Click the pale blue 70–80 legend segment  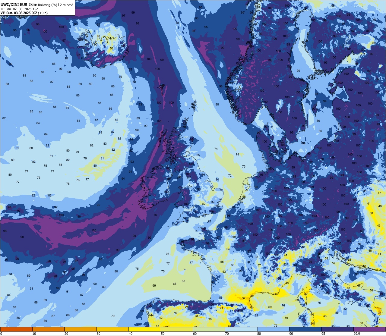tap(241, 329)
